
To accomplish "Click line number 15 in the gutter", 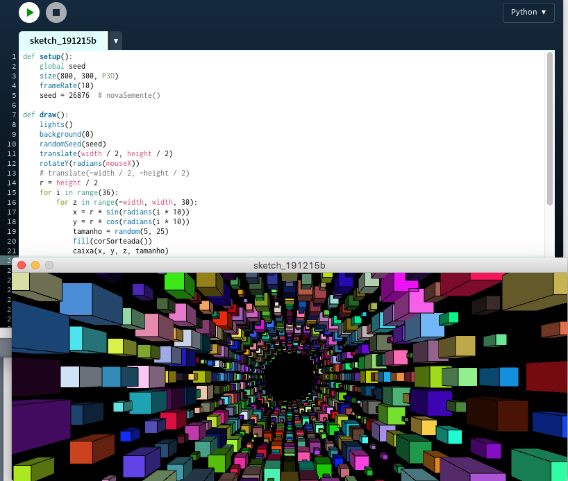I will coord(12,193).
